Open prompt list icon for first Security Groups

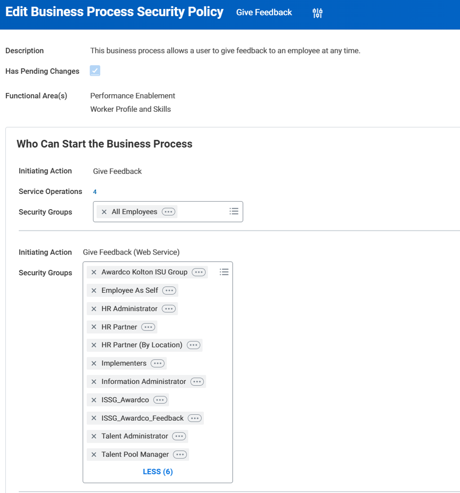tap(234, 211)
